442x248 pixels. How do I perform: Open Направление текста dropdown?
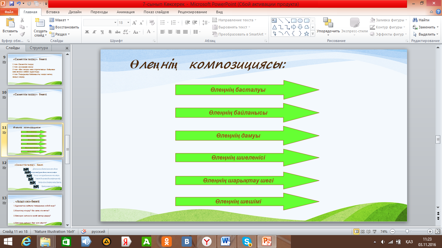coord(234,20)
